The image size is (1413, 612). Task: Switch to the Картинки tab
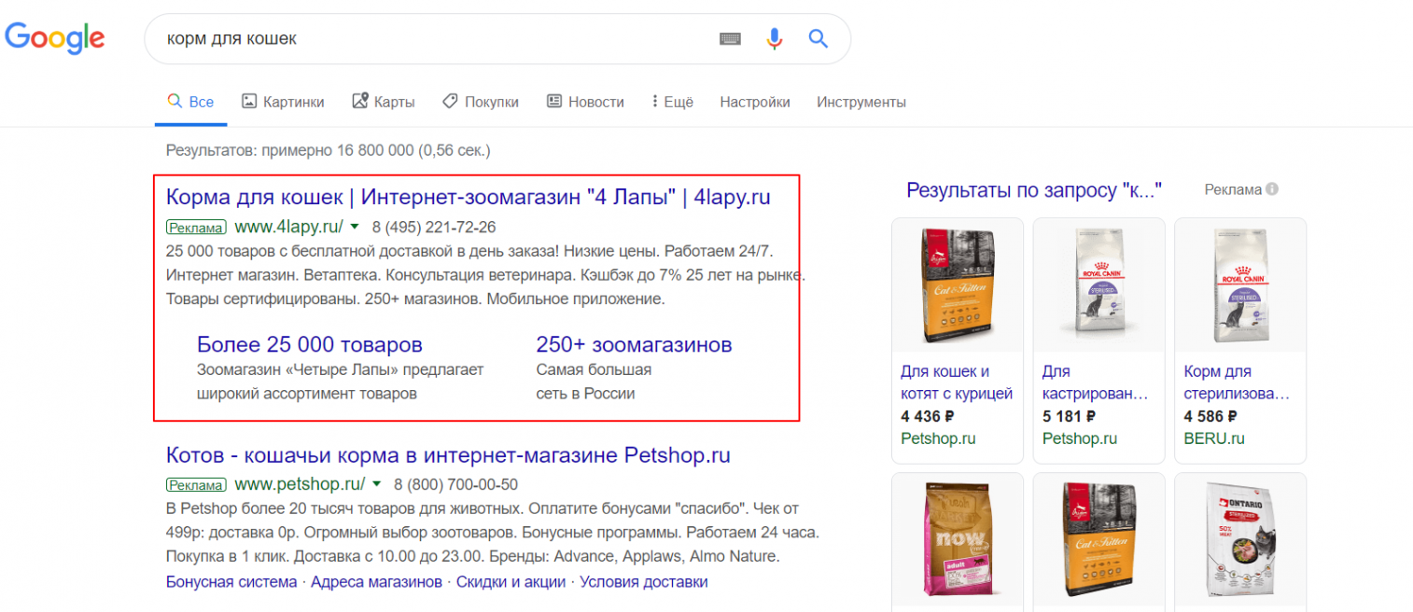283,102
